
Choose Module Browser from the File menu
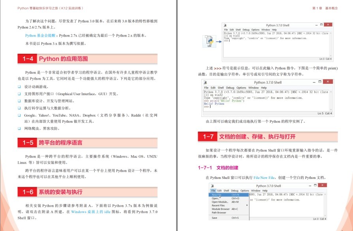click(229, 209)
